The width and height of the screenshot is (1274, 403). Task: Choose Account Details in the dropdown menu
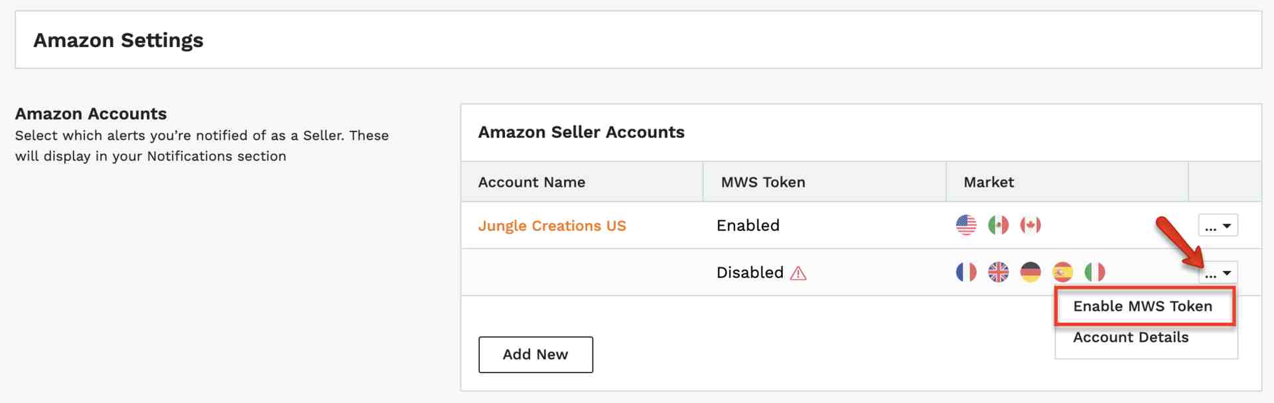point(1131,337)
